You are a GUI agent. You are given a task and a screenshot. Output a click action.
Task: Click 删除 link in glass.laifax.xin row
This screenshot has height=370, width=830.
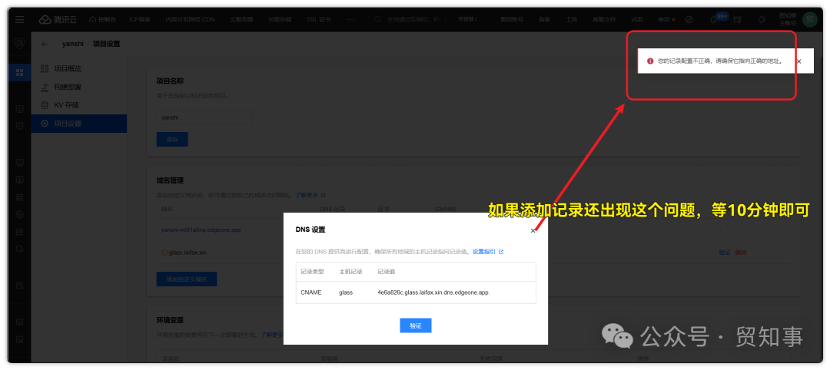pos(741,252)
